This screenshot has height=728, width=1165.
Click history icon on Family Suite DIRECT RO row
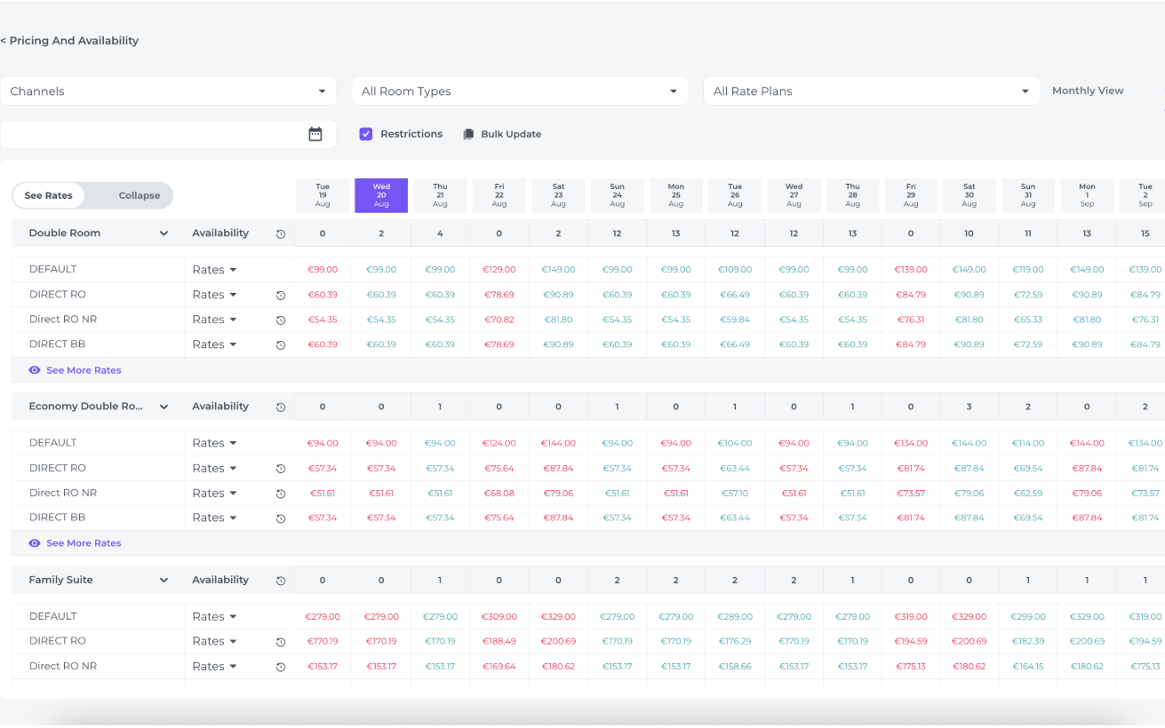[281, 642]
